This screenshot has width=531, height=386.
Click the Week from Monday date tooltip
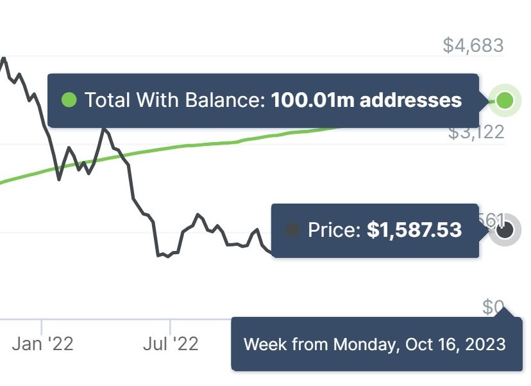click(375, 344)
